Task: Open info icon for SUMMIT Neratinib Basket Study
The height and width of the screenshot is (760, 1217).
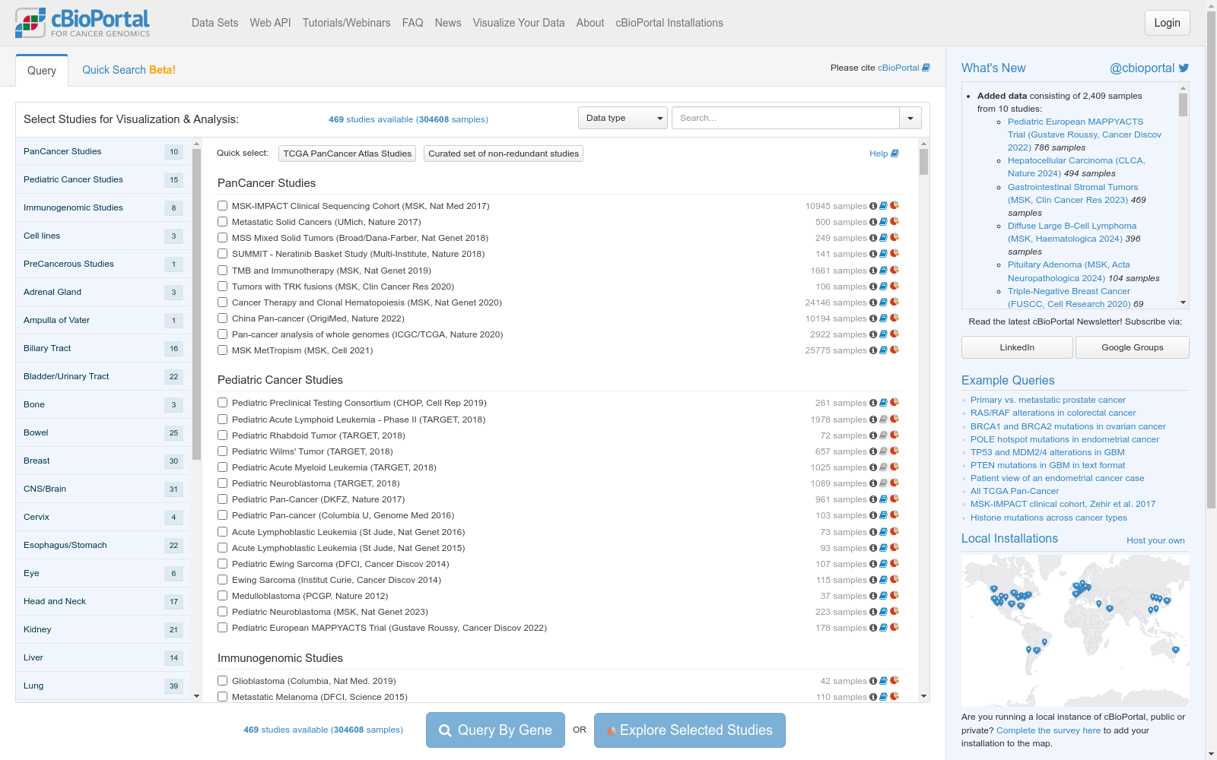Action: point(873,254)
